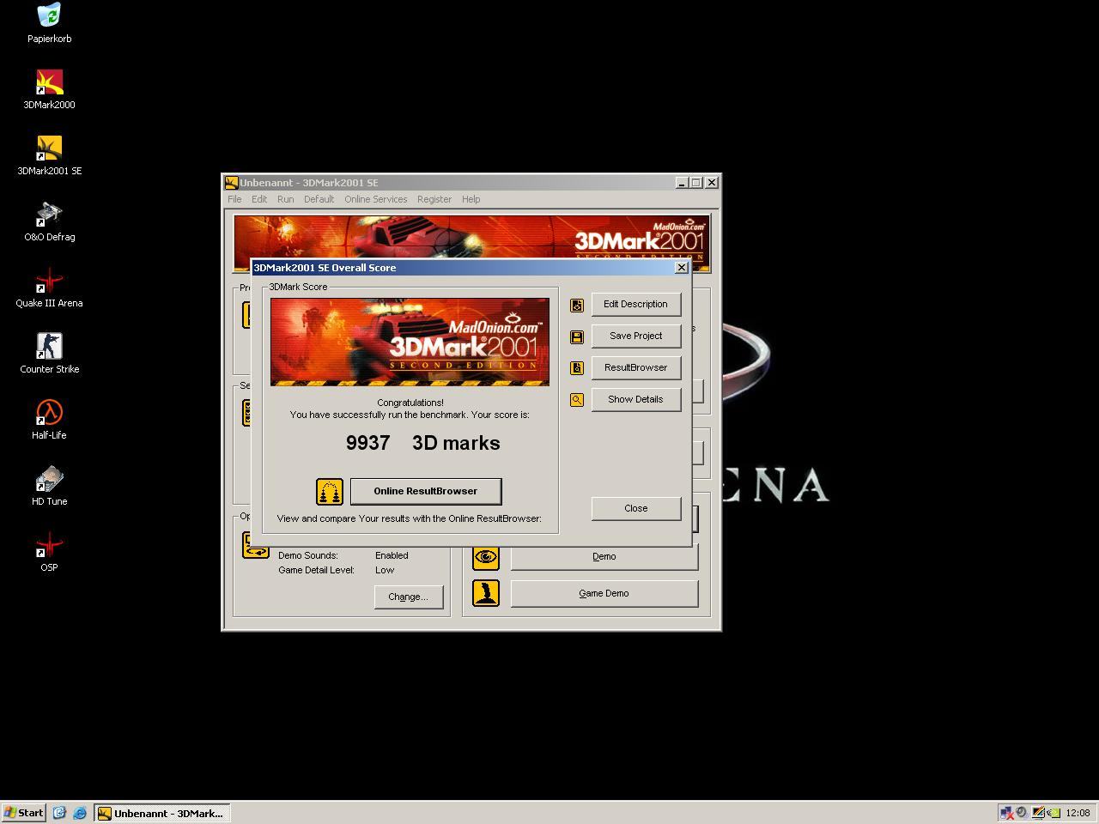Image resolution: width=1099 pixels, height=824 pixels.
Task: Click the Game Detail Level: label
Action: coord(316,571)
